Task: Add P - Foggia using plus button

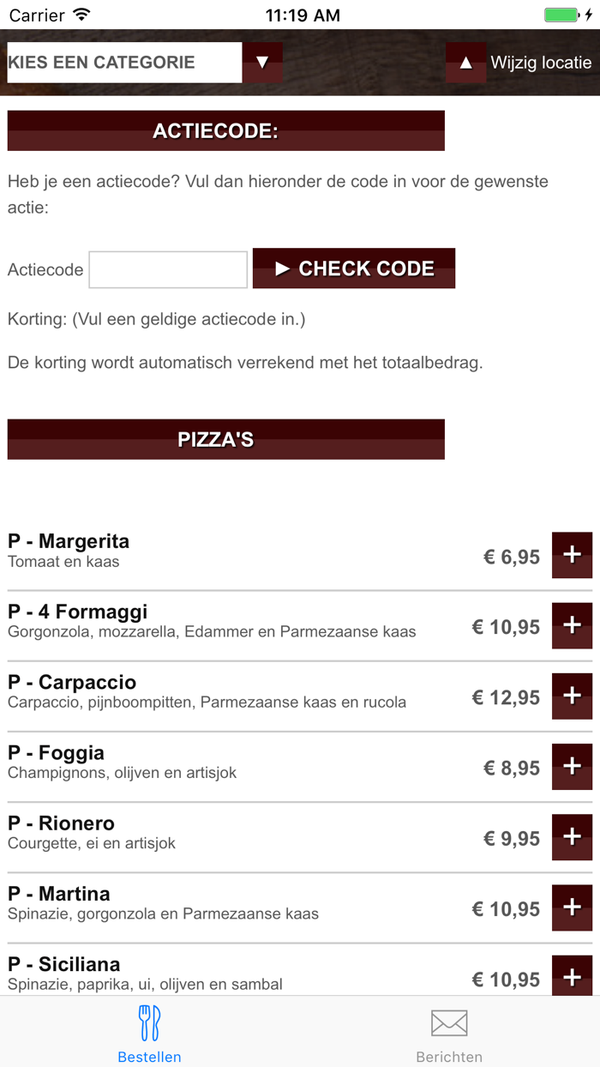Action: tap(572, 766)
